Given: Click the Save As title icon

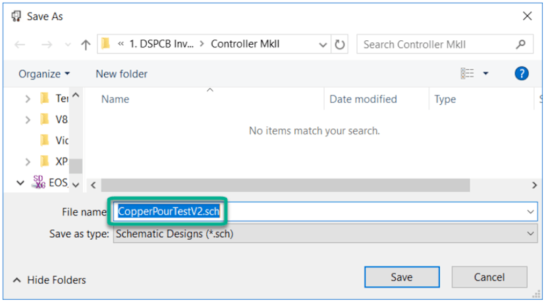Looking at the screenshot, I should 16,16.
